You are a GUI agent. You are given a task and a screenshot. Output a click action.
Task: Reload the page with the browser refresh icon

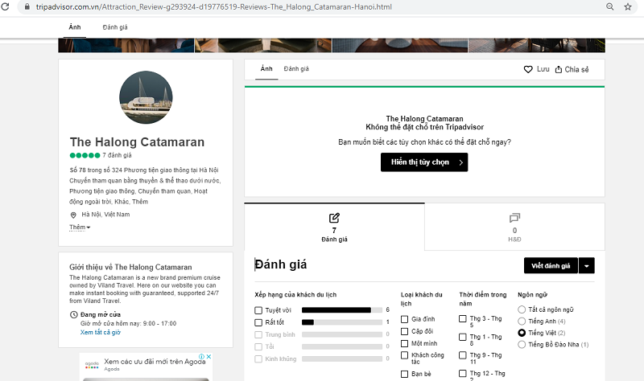click(x=5, y=6)
